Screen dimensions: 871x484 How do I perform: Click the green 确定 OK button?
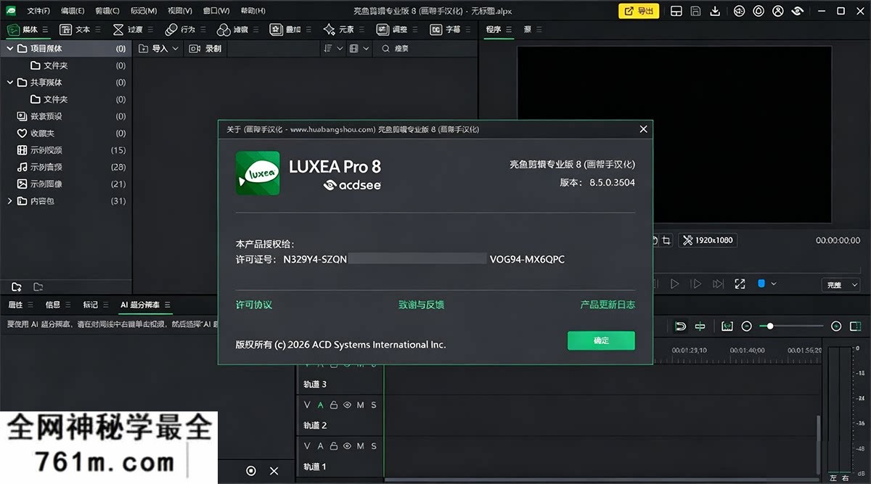click(601, 340)
